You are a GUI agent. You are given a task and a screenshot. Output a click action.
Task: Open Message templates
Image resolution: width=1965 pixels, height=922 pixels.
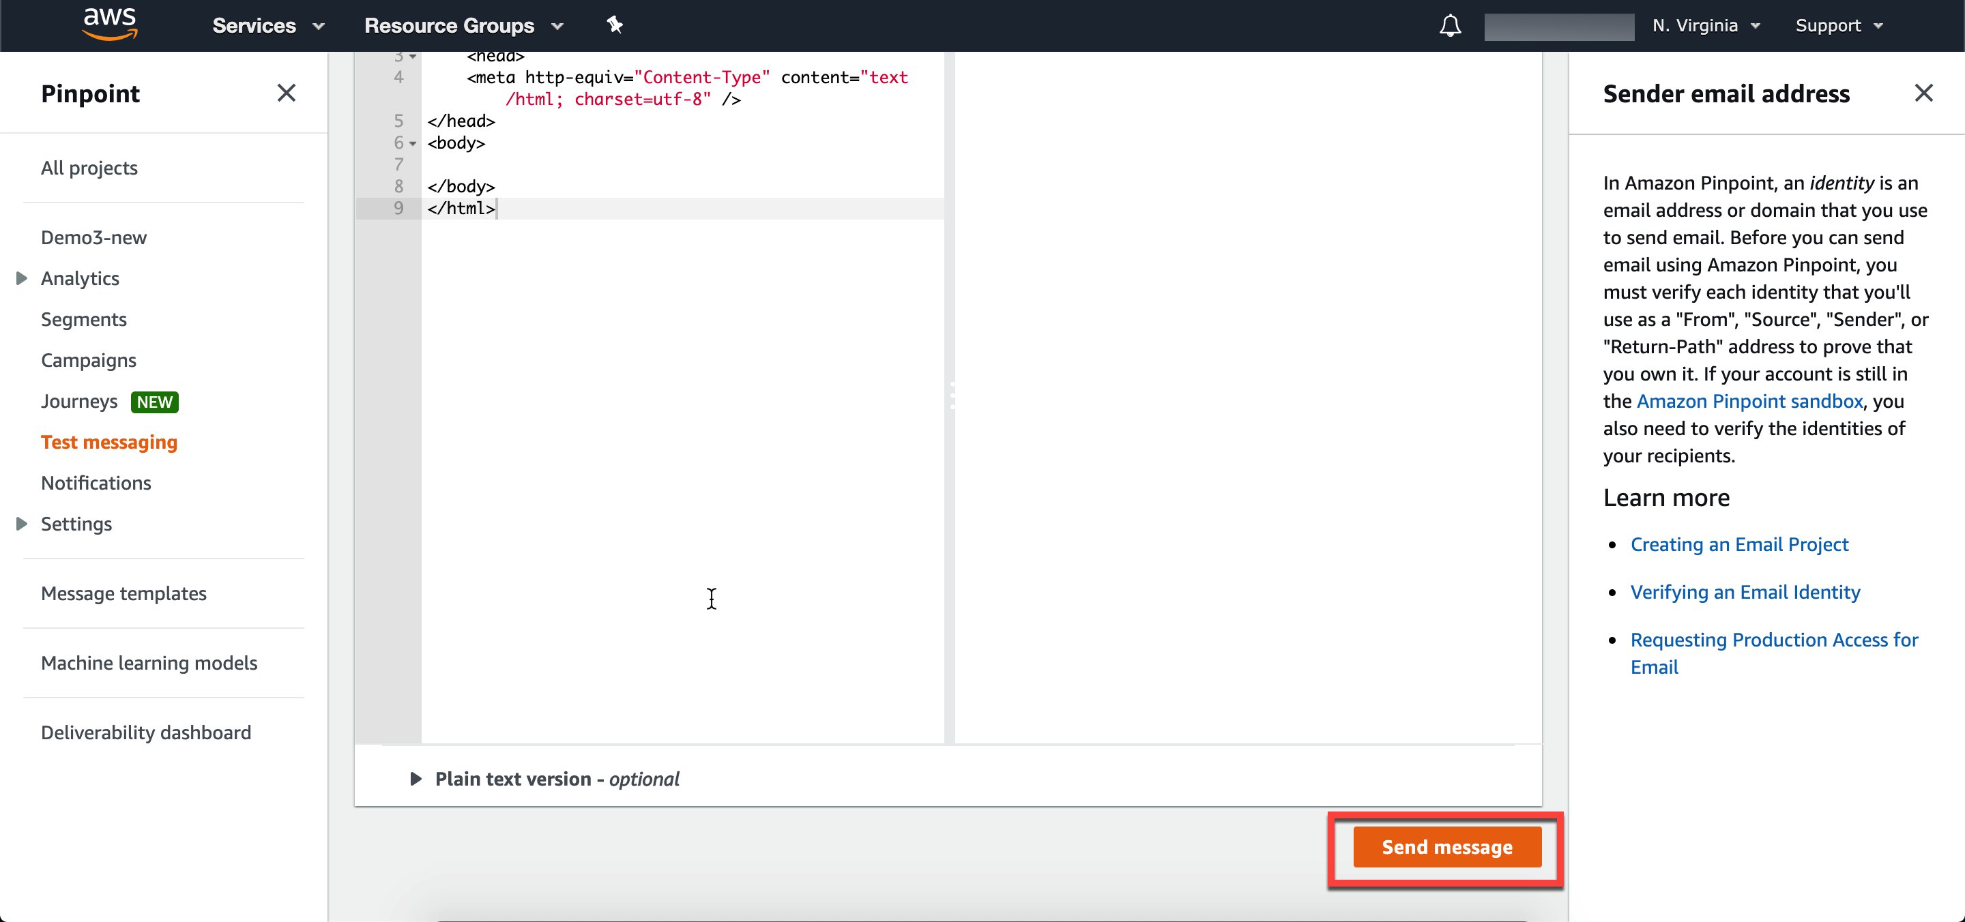point(123,593)
